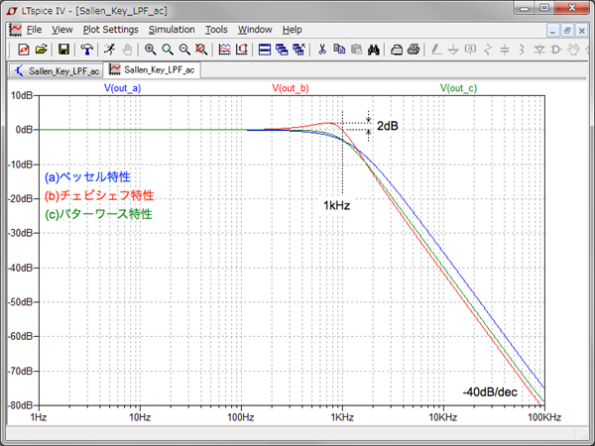Click the Tile Windows horizontally icon

tap(265, 49)
